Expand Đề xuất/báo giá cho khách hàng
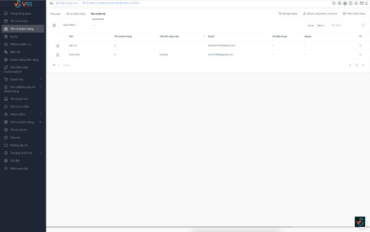The image size is (370, 232). click(x=23, y=89)
